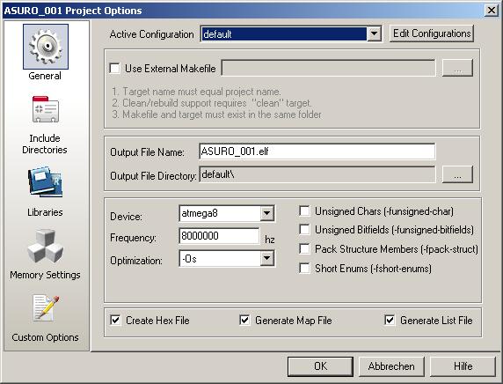Uncheck Generate List File option
503x384 pixels.
(x=390, y=320)
